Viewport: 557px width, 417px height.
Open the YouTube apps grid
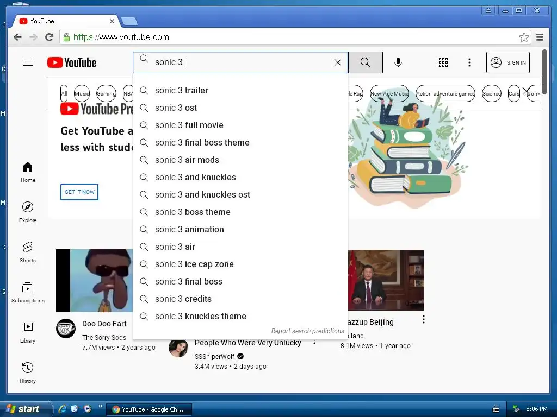point(443,62)
